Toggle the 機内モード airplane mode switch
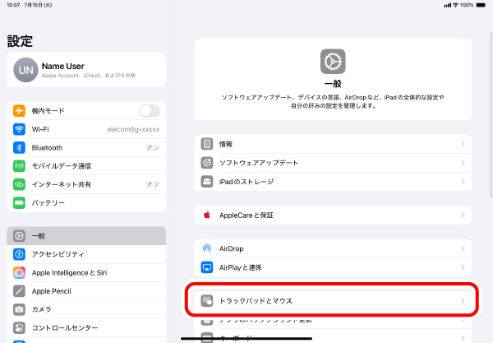The image size is (493, 343). pos(150,111)
